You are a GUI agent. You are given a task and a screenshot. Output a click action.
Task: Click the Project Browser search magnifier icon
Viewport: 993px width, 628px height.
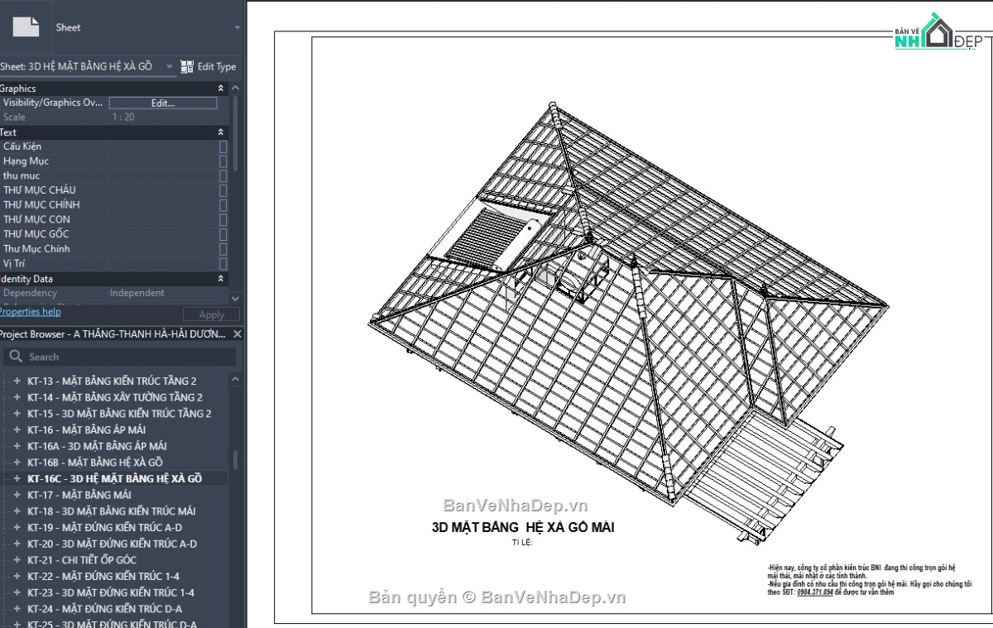pyautogui.click(x=16, y=357)
